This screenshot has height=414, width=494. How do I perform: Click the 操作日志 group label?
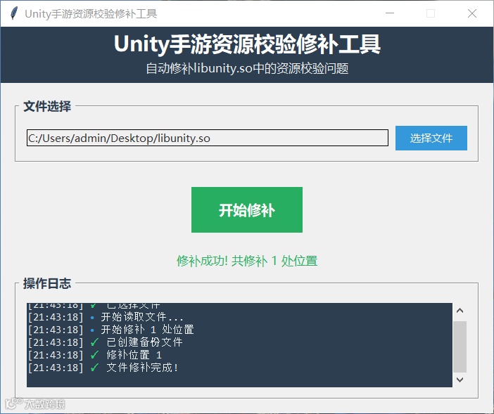point(47,283)
